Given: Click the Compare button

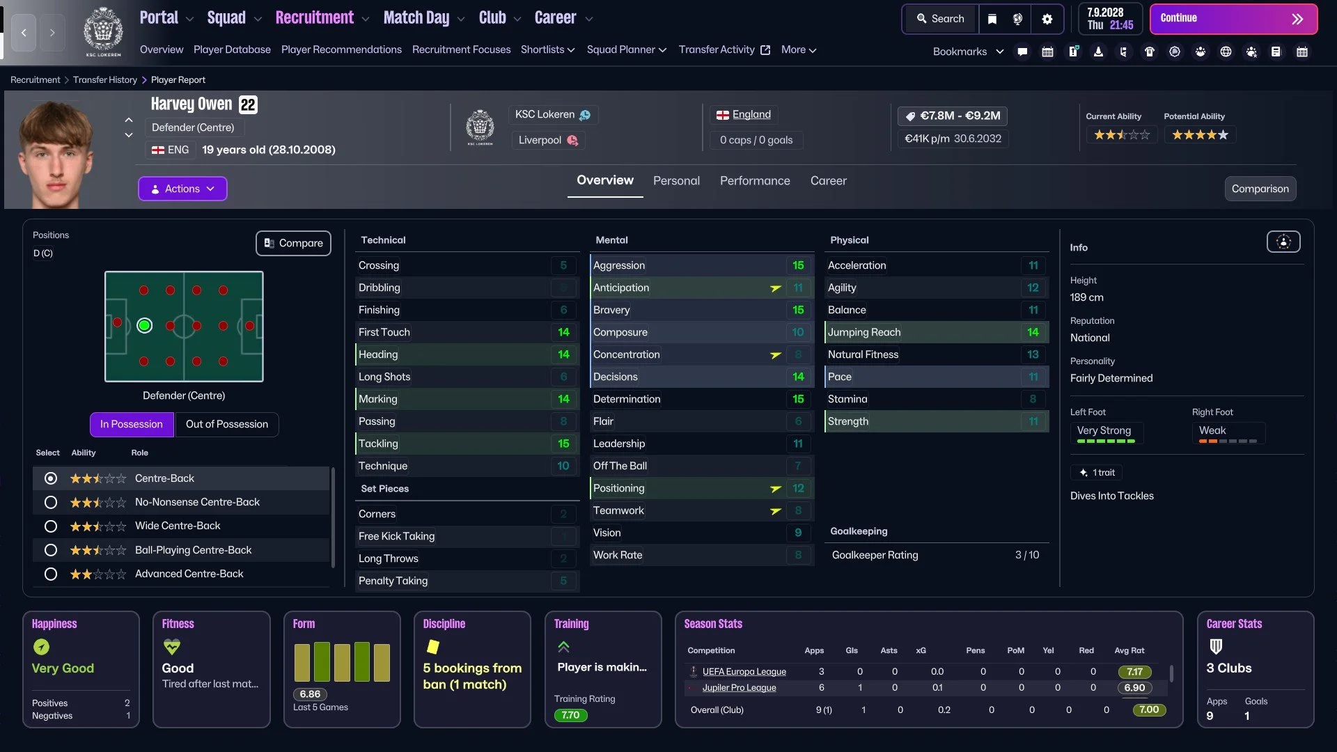Looking at the screenshot, I should pyautogui.click(x=293, y=243).
